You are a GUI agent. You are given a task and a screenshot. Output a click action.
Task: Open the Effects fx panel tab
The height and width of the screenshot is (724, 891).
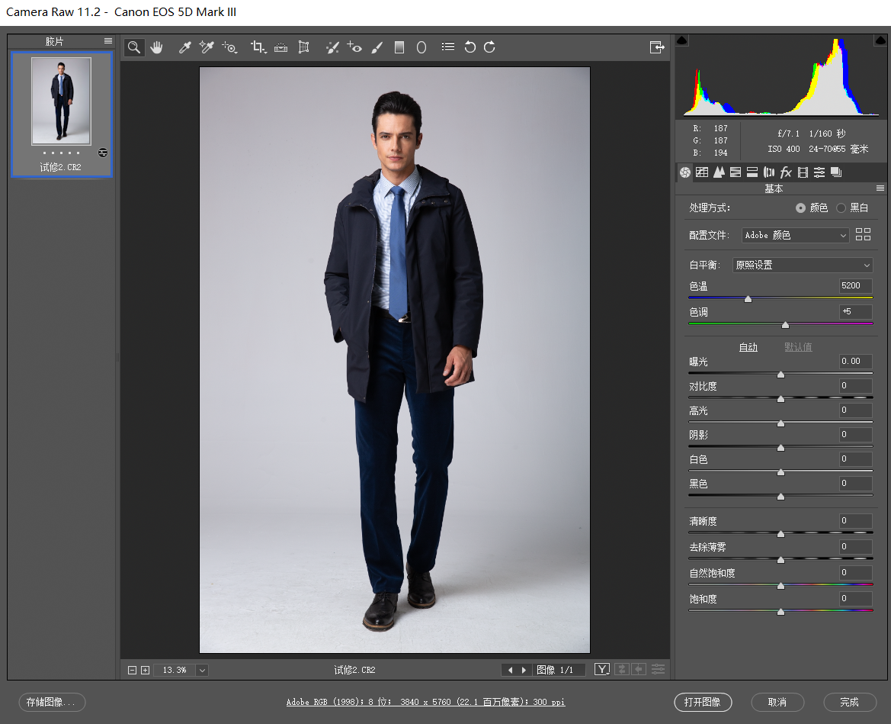click(x=786, y=172)
